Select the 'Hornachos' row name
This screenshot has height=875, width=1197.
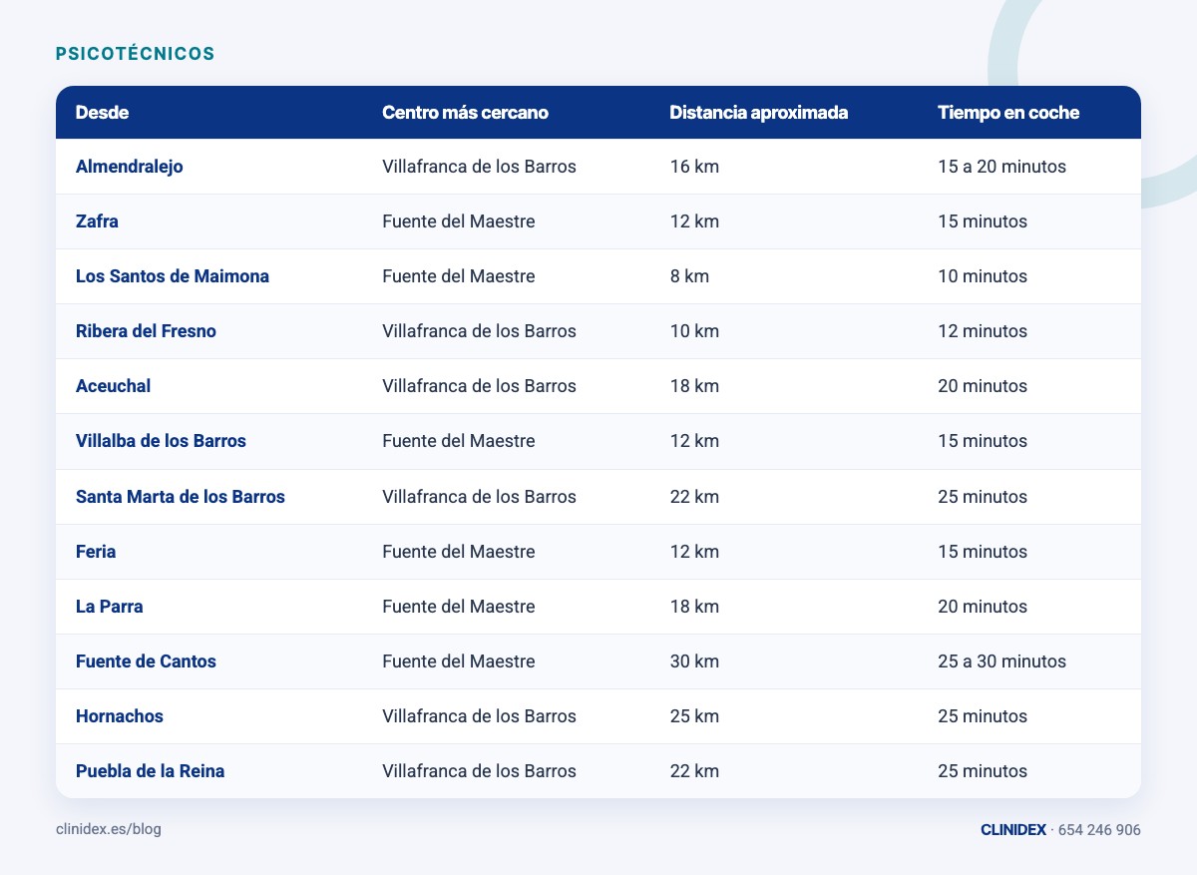[x=119, y=716]
